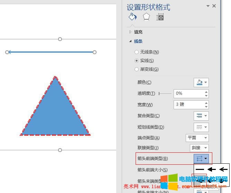Open the 端点类型 cap type dropdown
This screenshot has width=231, height=193.
click(197, 138)
